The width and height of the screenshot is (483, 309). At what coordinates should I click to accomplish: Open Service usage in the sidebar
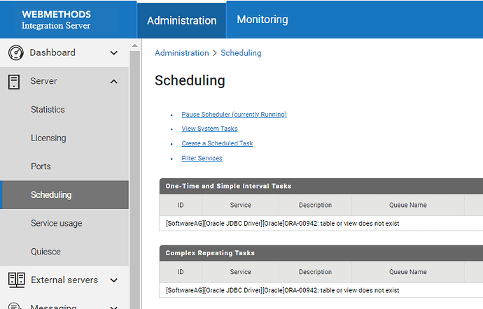(57, 223)
